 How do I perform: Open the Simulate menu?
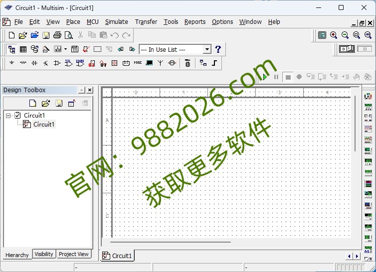pos(117,22)
